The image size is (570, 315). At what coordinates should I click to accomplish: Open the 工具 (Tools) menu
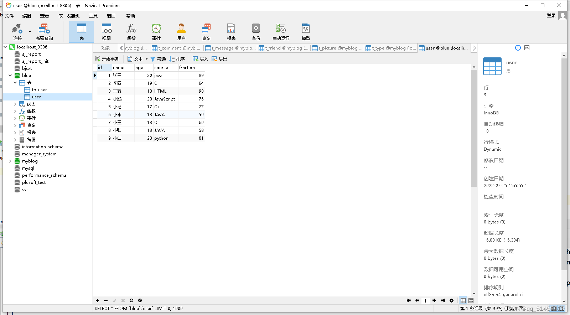point(93,16)
